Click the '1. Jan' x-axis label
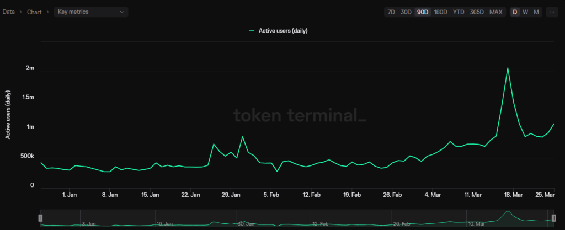The image size is (565, 230). pyautogui.click(x=70, y=195)
